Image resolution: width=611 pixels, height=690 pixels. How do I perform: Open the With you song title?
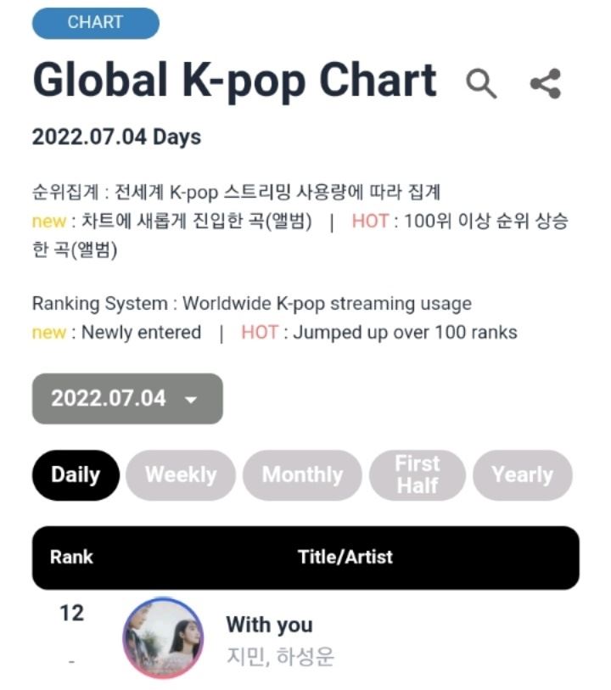pyautogui.click(x=270, y=625)
